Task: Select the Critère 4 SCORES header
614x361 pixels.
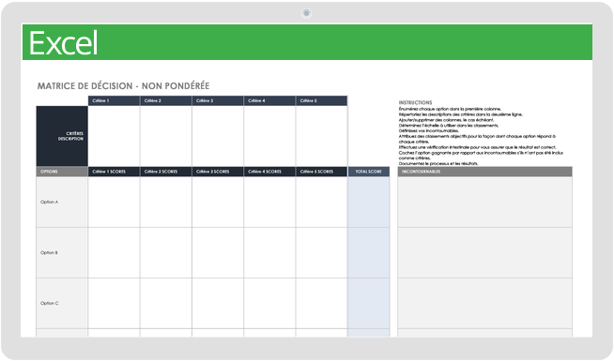Action: [x=269, y=172]
